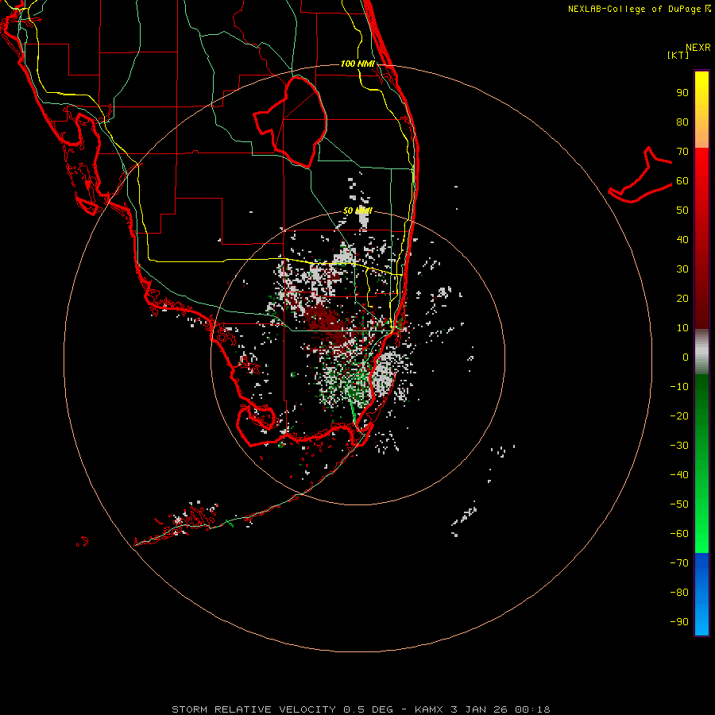
Task: Click the 0 value on the velocity scale
Action: pos(686,357)
